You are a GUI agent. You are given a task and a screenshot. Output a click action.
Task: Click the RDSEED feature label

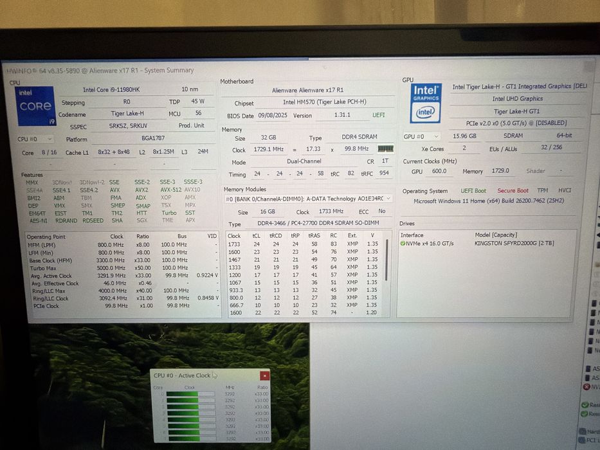93,221
